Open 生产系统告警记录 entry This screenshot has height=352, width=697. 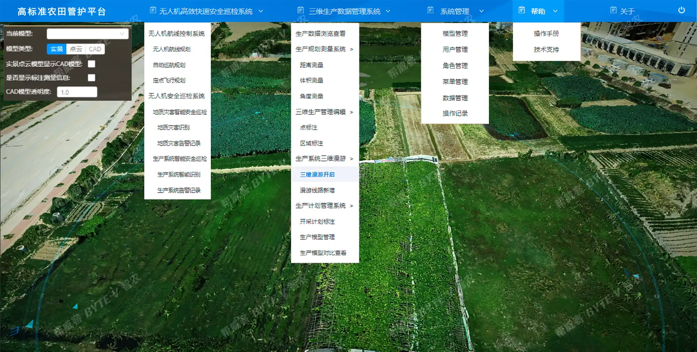point(179,190)
